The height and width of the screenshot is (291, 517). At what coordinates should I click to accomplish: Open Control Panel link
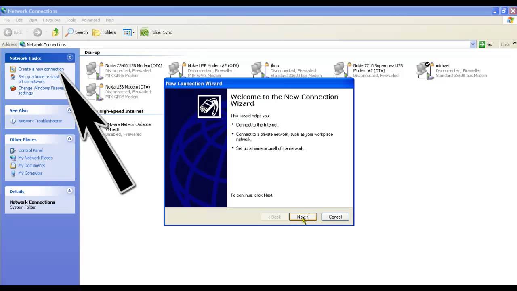click(30, 150)
